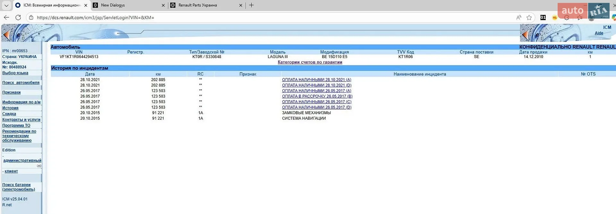The width and height of the screenshot is (616, 214).
Task: Open the yellow 1C extension icon
Action: coord(554,17)
